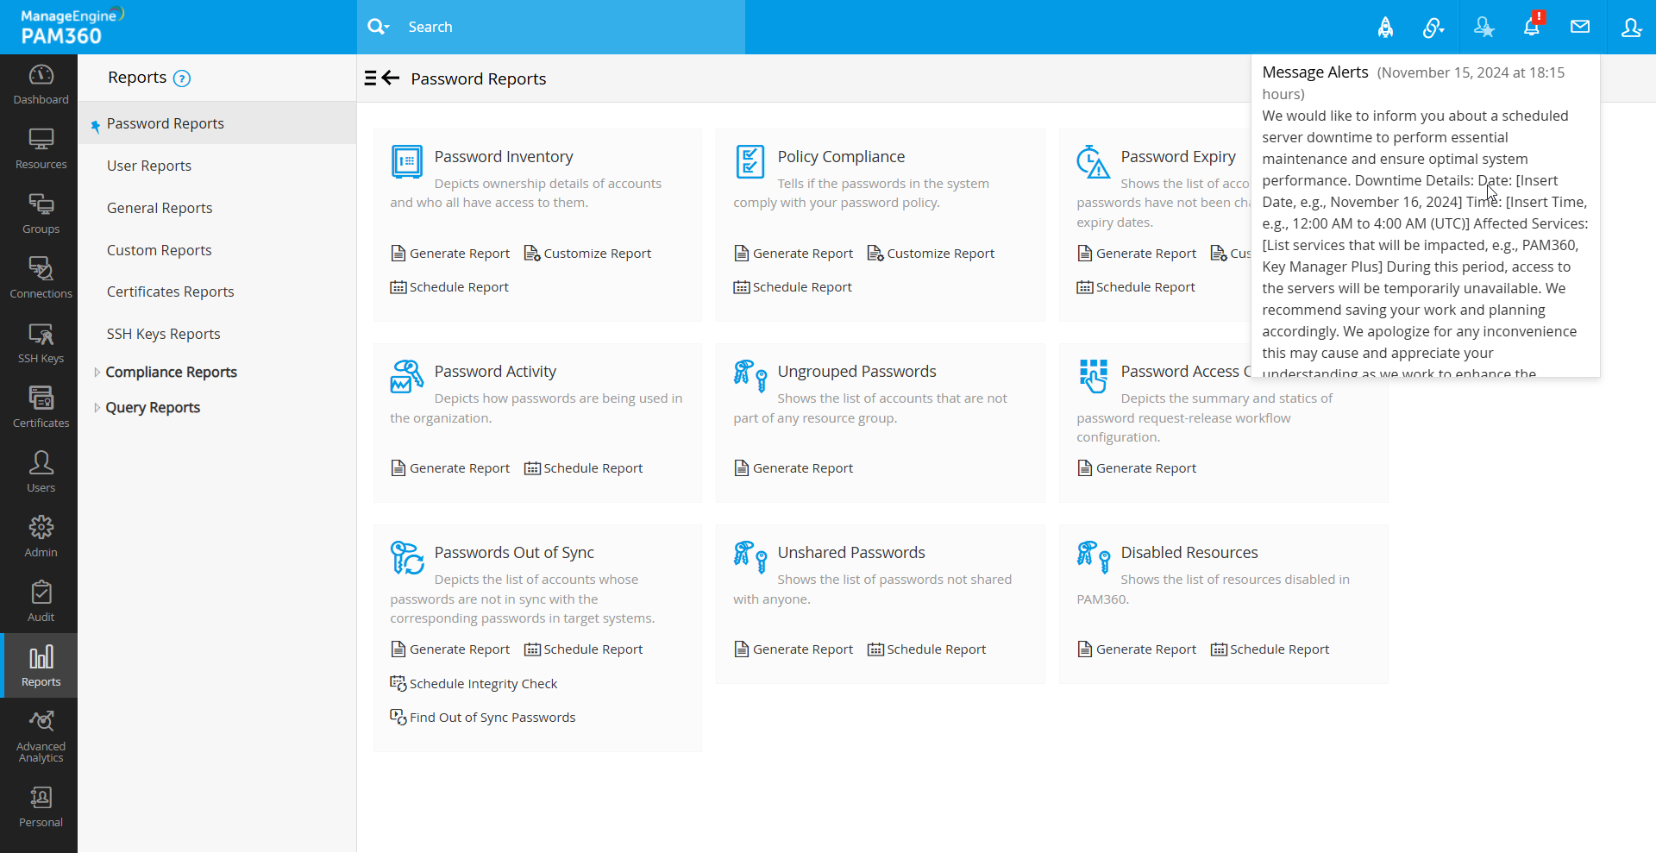Open the mail envelope message icon
Screen dimensions: 1656x853
click(1580, 27)
